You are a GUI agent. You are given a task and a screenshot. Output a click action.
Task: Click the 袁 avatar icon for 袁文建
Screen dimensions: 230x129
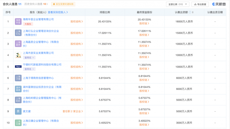18,111
